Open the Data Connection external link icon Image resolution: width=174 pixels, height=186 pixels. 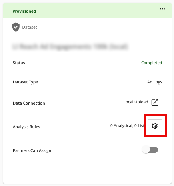click(x=155, y=102)
